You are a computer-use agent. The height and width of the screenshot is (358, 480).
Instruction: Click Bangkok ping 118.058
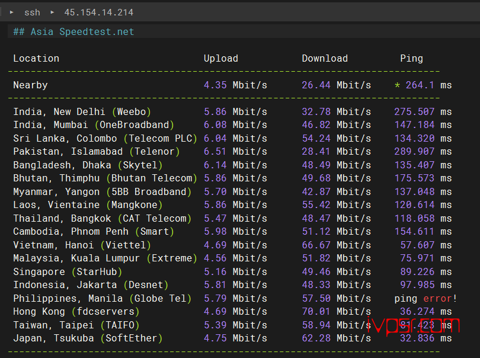pyautogui.click(x=414, y=218)
